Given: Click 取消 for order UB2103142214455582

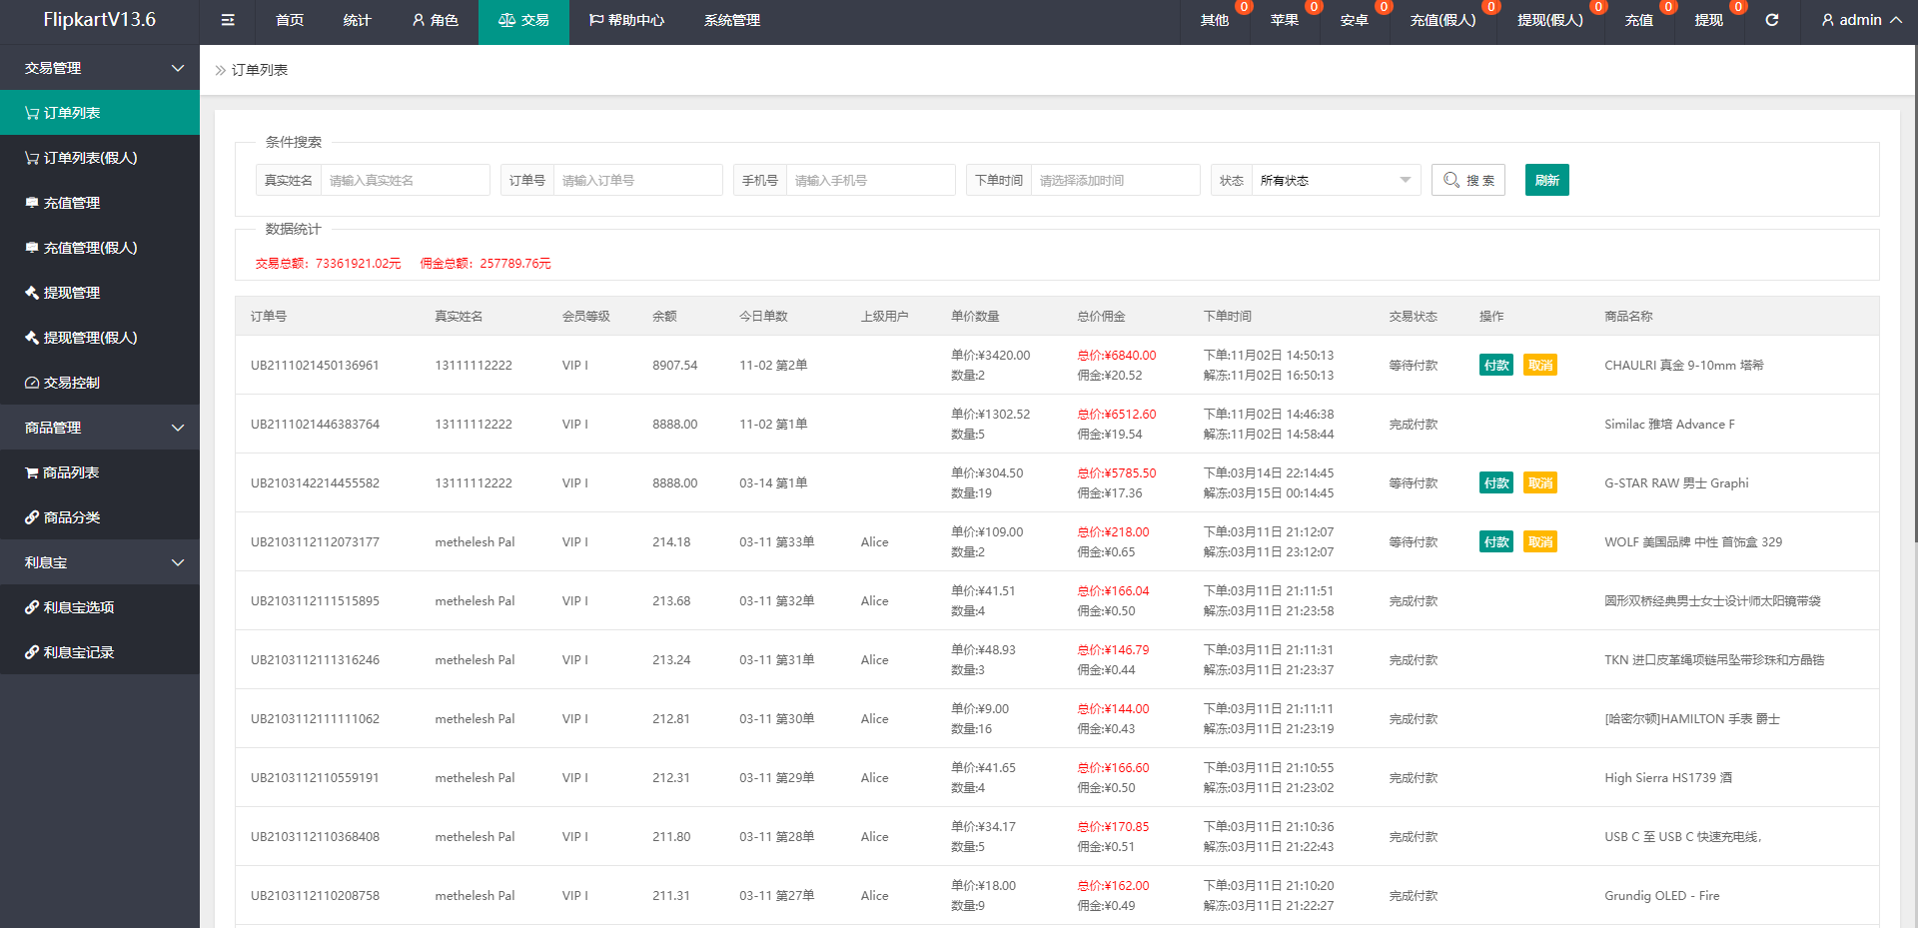Looking at the screenshot, I should [1540, 483].
